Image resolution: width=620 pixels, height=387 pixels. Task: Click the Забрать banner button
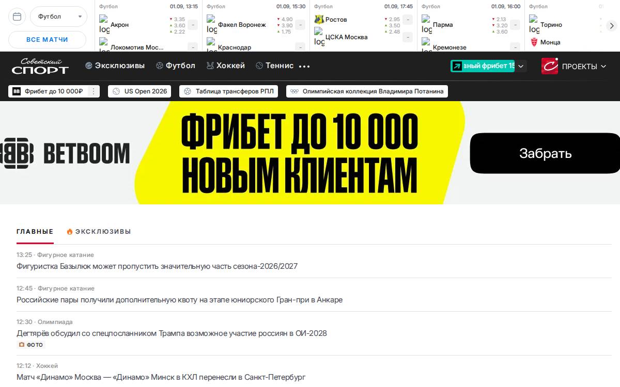[545, 153]
